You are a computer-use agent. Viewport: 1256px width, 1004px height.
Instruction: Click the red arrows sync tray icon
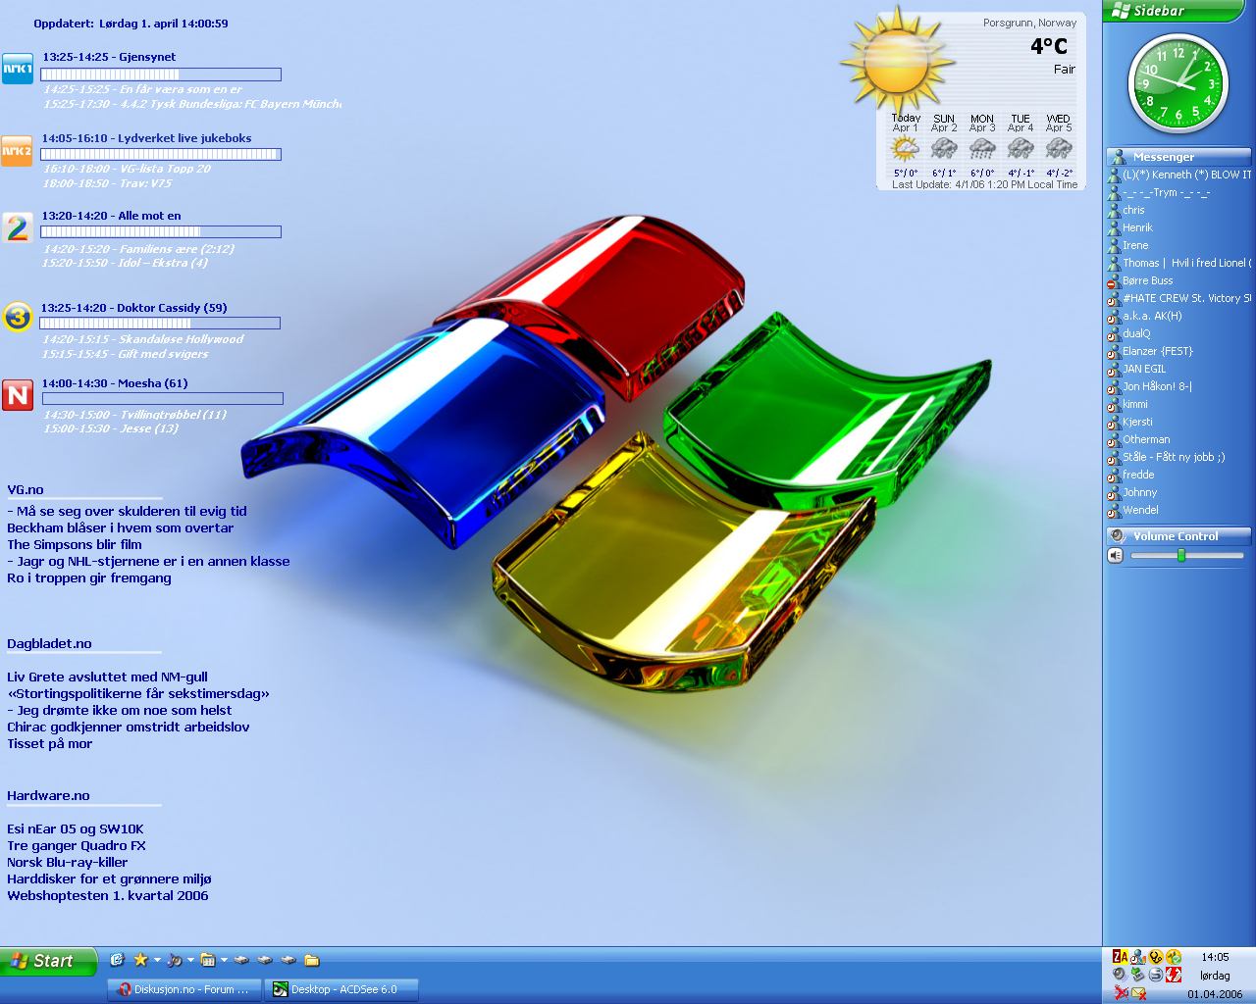pyautogui.click(x=1174, y=975)
